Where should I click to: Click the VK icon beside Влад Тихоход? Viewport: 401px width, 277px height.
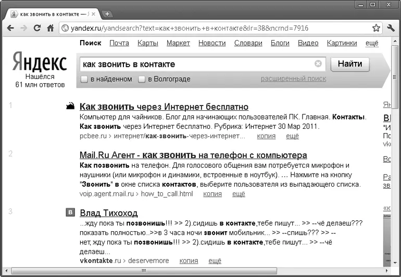click(x=70, y=212)
